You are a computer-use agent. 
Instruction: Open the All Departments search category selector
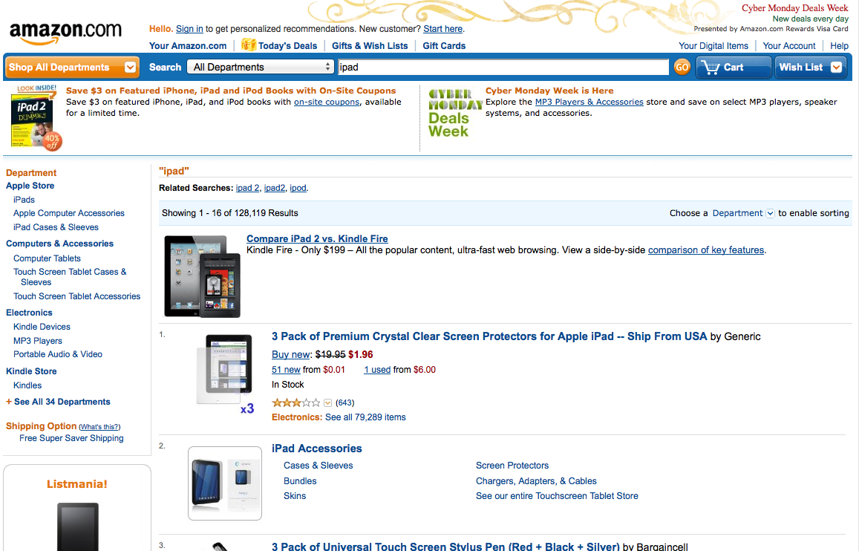coord(261,67)
